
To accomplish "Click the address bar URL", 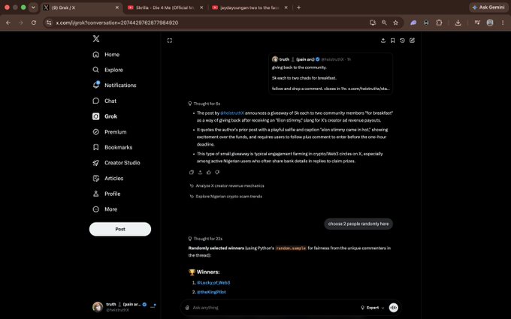I will tap(117, 23).
